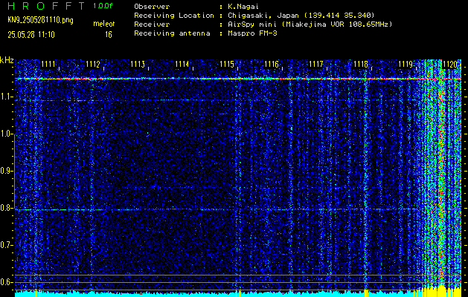Click the 'meteor' label

pyautogui.click(x=104, y=24)
